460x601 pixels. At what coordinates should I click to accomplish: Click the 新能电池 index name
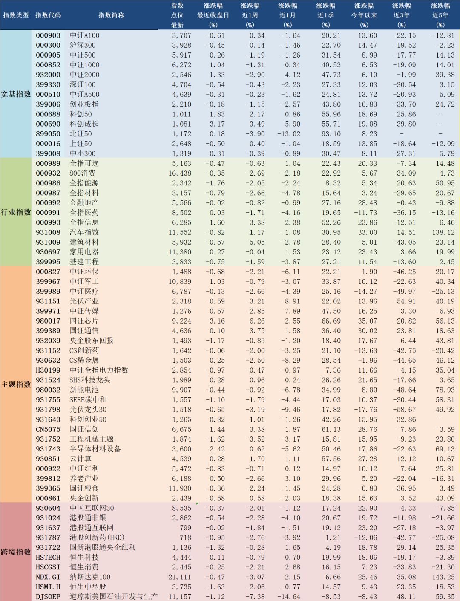click(84, 390)
